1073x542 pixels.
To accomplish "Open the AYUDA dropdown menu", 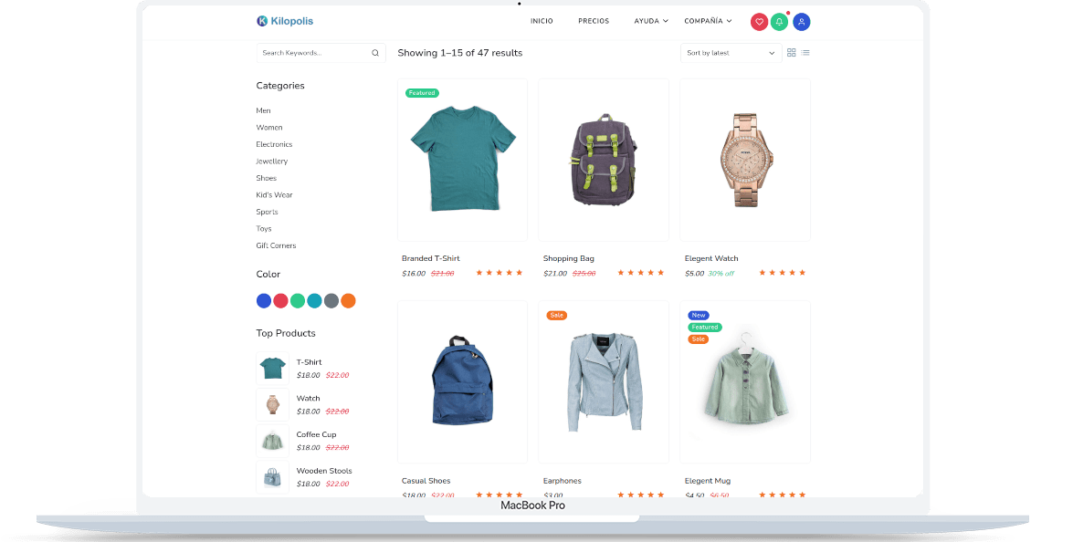I will pyautogui.click(x=651, y=21).
